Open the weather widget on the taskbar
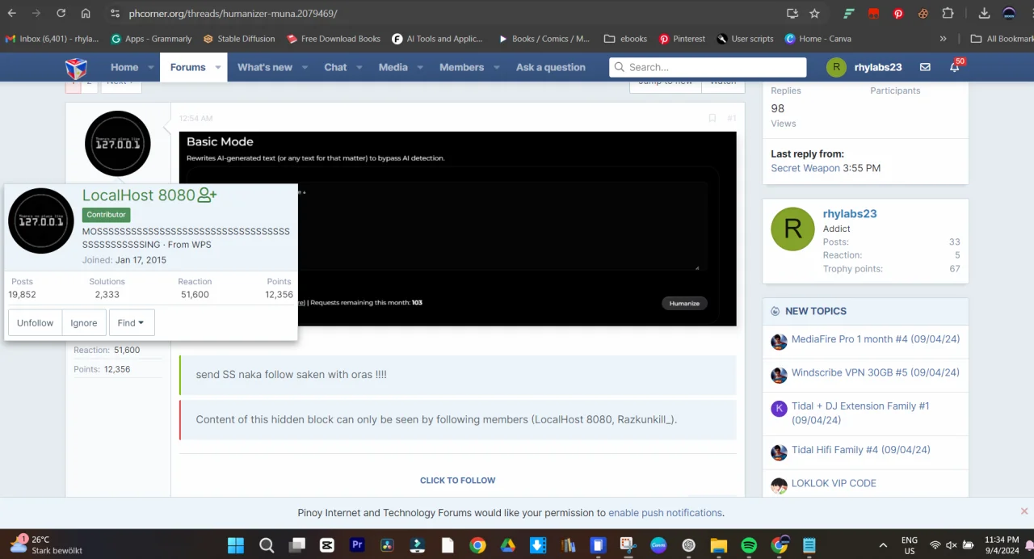The width and height of the screenshot is (1034, 559). click(46, 545)
